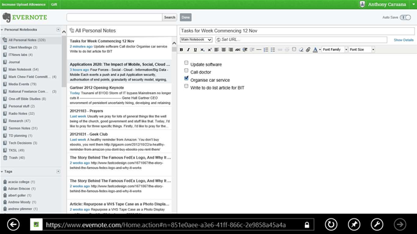Click the Show Details link
The image size is (417, 234).
(403, 40)
